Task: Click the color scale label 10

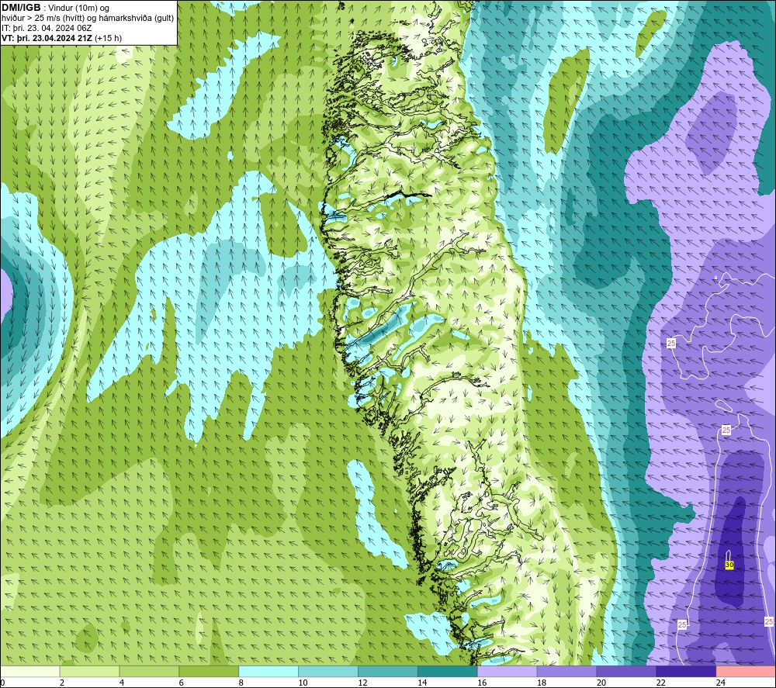Action: [x=303, y=683]
